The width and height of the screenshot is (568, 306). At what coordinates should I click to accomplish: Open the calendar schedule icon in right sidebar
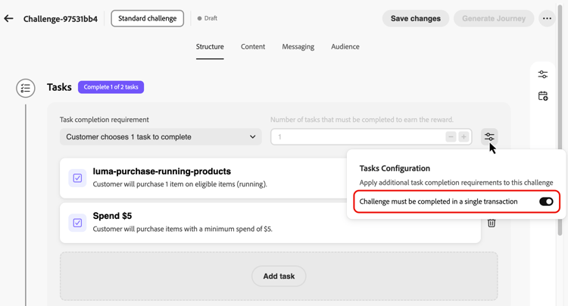point(543,96)
